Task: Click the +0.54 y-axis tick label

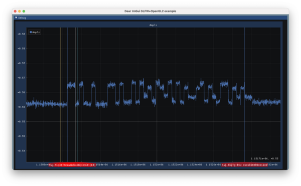Action: 21,151
